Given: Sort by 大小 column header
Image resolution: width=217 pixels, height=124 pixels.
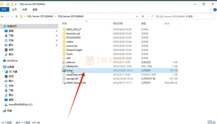Looking at the screenshot, I should click(167, 23).
